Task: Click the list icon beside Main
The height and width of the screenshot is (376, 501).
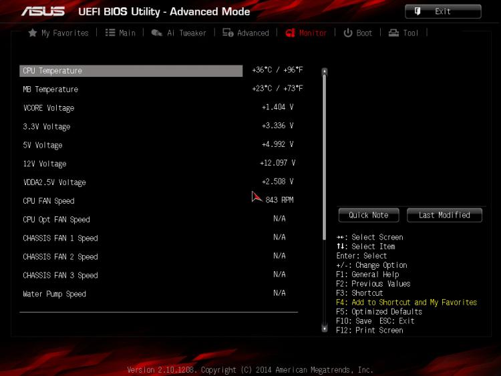Action: [110, 33]
